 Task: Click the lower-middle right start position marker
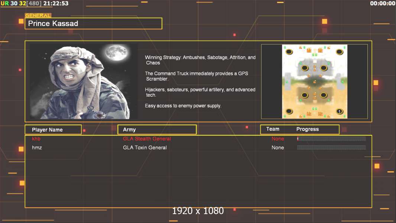324,95
